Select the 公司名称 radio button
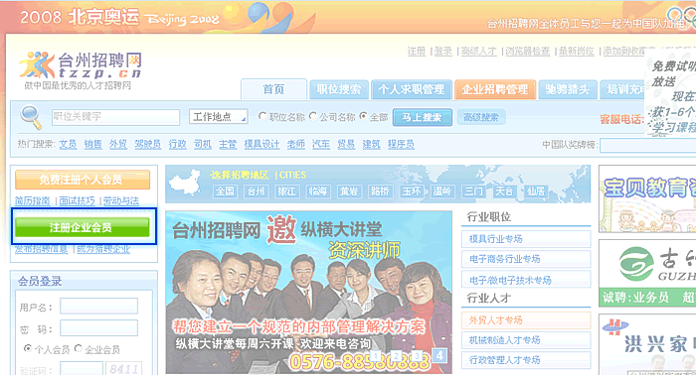 313,116
